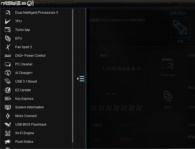195x149 pixels.
Task: Select DIGI+ Power Control menu entry
Action: point(30,56)
